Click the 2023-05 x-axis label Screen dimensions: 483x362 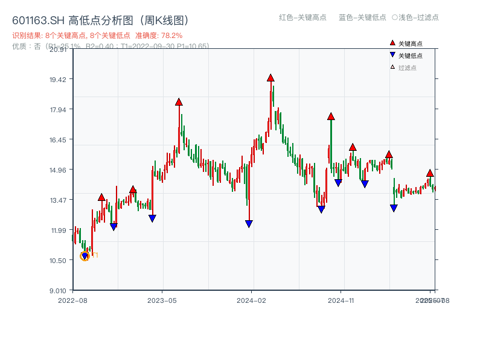point(162,300)
